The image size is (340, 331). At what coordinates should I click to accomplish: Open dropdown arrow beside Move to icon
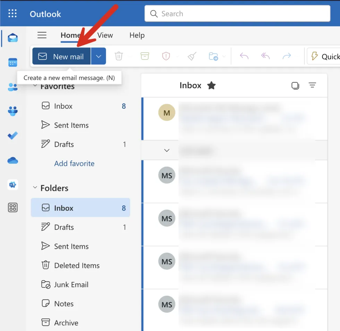(224, 57)
